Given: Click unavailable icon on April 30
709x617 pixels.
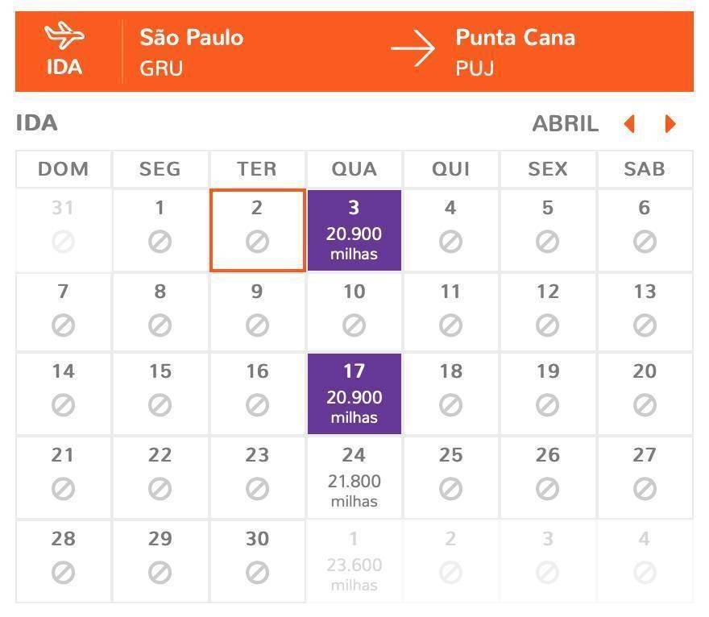Looking at the screenshot, I should click(x=257, y=573).
